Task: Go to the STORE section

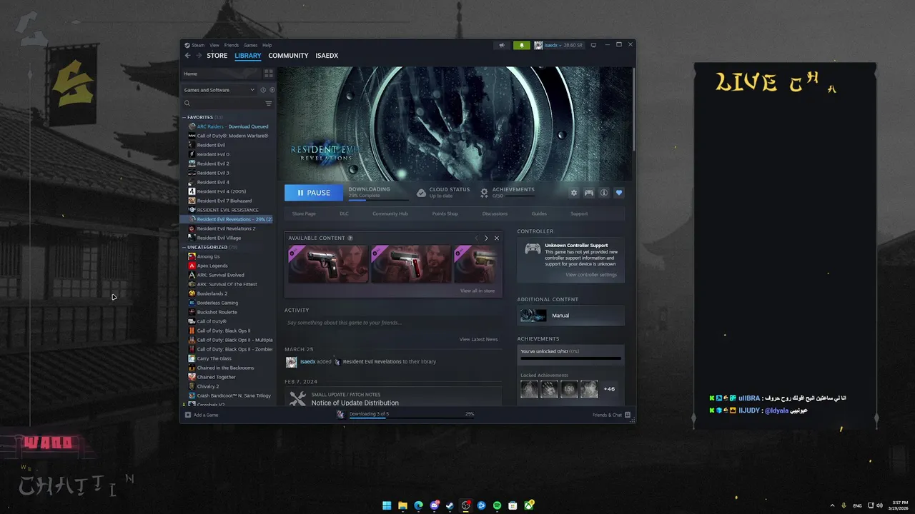Action: click(x=217, y=56)
